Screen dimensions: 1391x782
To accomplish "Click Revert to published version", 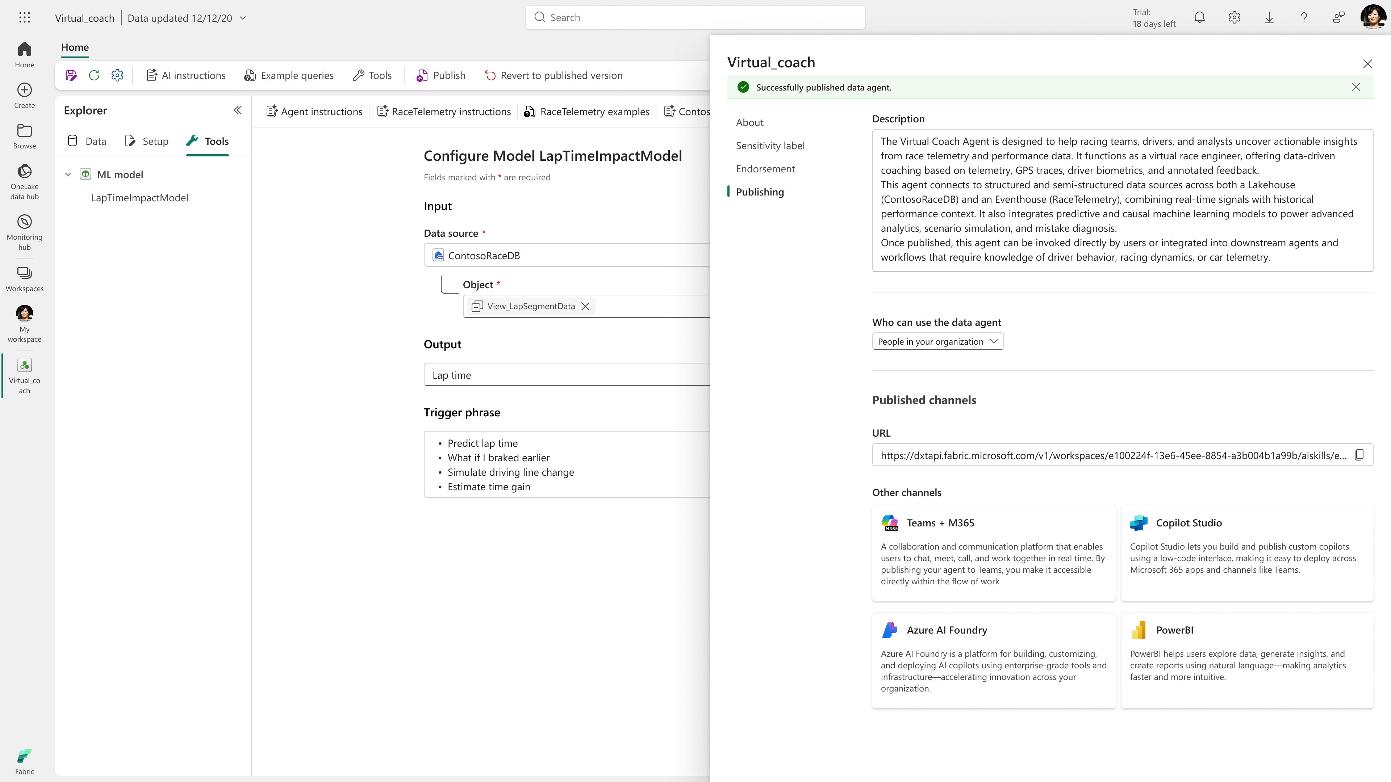I will click(x=554, y=76).
